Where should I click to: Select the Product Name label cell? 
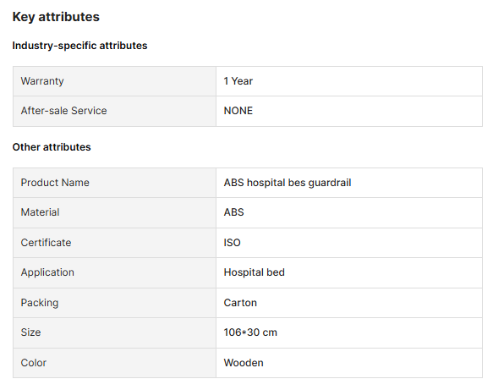tap(114, 183)
